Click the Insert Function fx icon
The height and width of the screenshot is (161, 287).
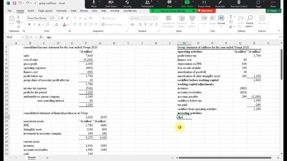pyautogui.click(x=41, y=37)
